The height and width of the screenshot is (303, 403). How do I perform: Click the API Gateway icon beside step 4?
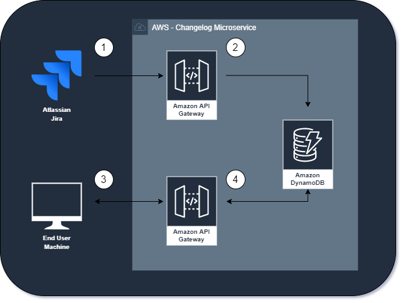191,201
